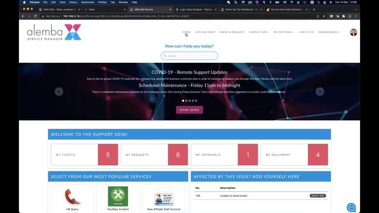Image resolution: width=379 pixels, height=213 pixels.
Task: Open Log an Issue page
Action: [205, 32]
